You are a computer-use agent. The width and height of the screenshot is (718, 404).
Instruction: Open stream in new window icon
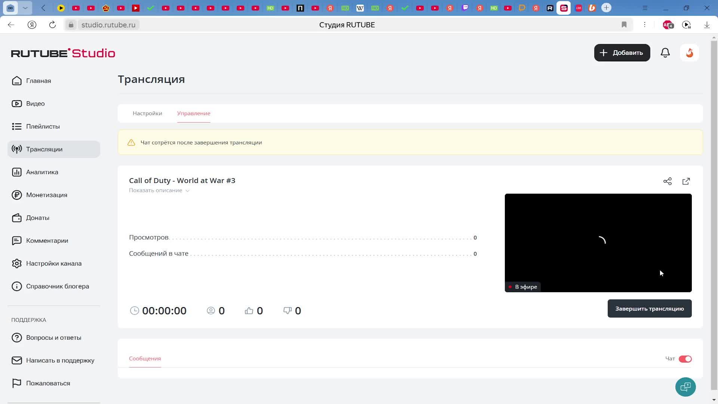pyautogui.click(x=686, y=181)
